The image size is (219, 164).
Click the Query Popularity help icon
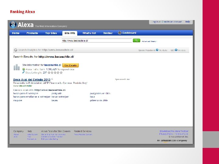157,50
